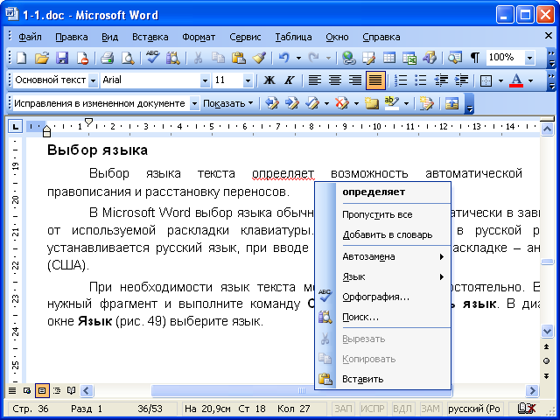This screenshot has width=560, height=420.
Task: Click the Copy icon in standard toolbar
Action: coord(218,58)
